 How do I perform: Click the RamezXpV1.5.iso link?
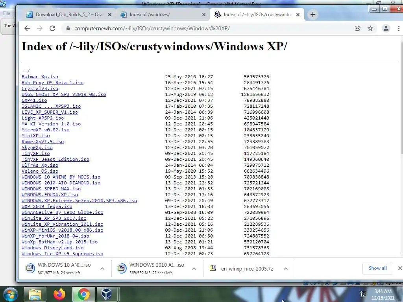click(x=43, y=142)
